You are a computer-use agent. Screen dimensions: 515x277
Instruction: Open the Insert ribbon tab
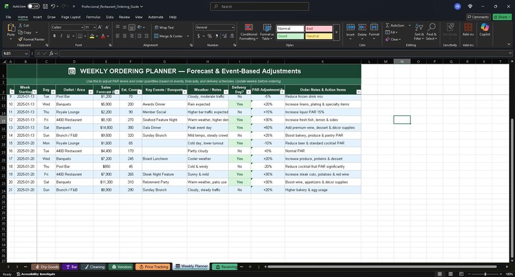pyautogui.click(x=38, y=17)
